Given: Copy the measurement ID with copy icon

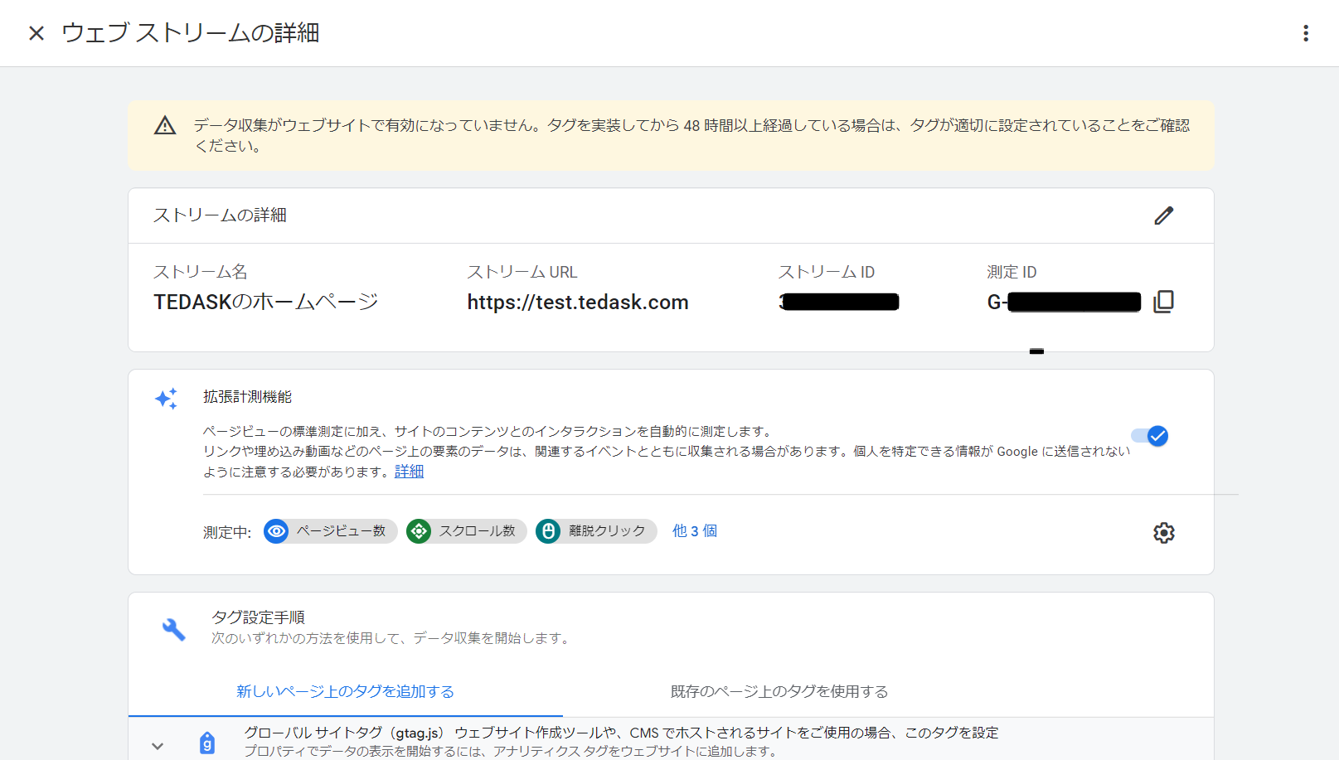Looking at the screenshot, I should [x=1163, y=302].
